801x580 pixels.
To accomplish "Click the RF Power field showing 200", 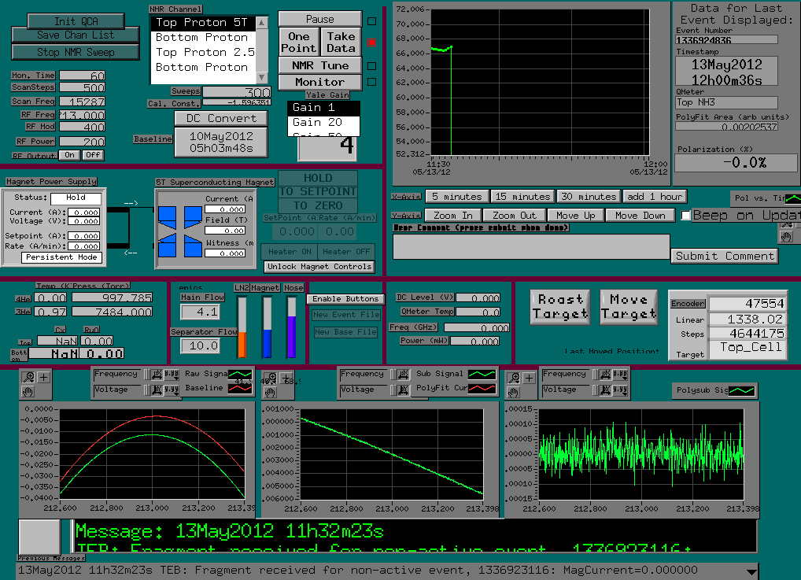I will click(x=83, y=141).
